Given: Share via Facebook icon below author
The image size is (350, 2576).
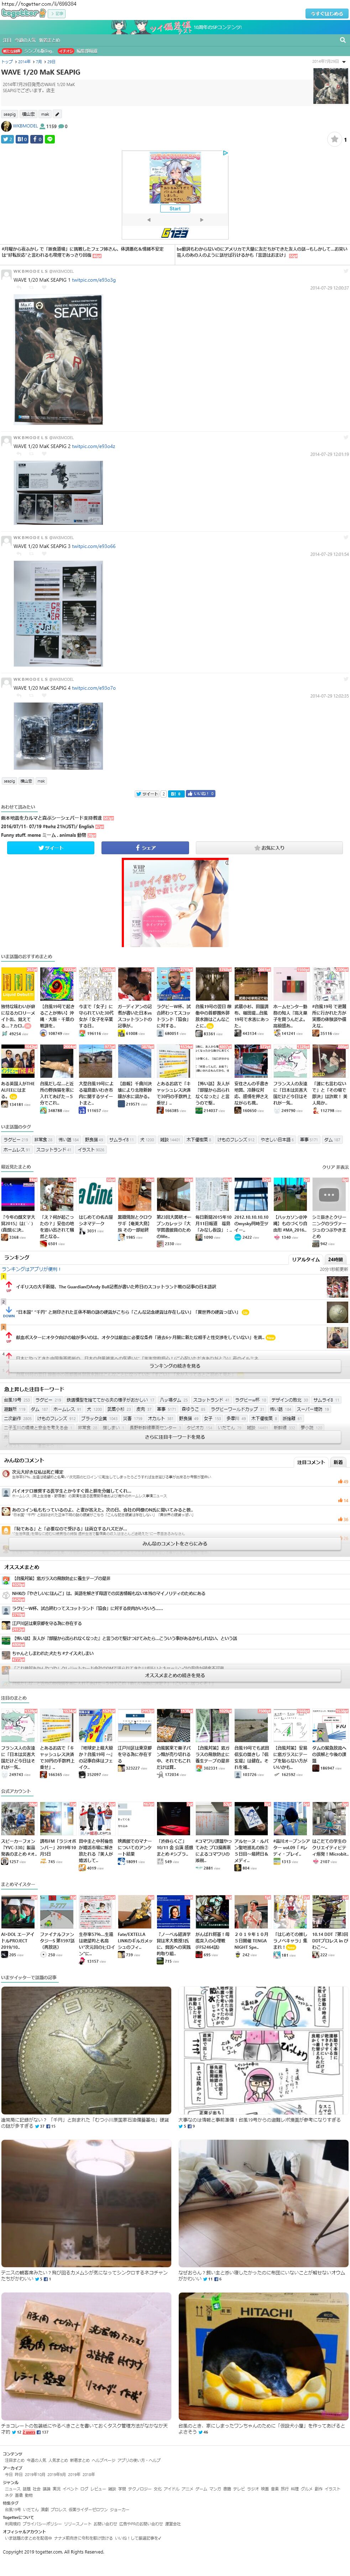Looking at the screenshot, I should [36, 139].
